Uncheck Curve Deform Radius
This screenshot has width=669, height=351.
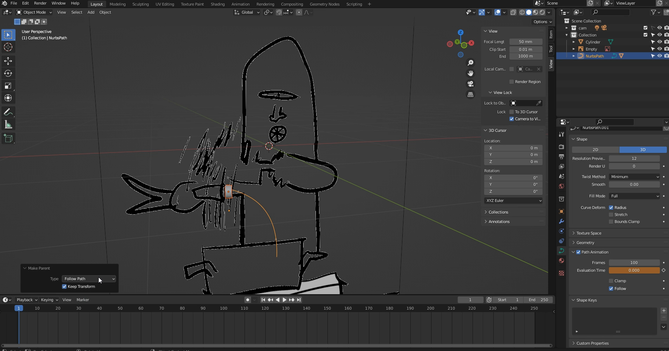pyautogui.click(x=611, y=208)
